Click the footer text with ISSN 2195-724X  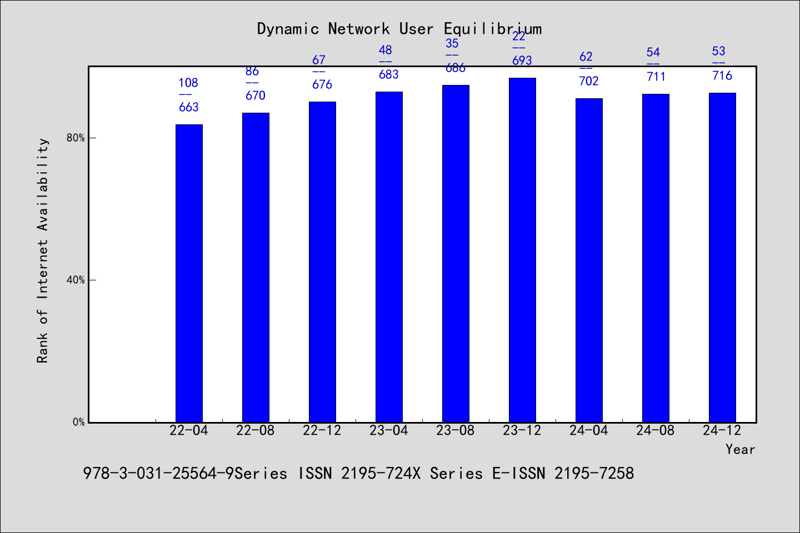pos(358,473)
